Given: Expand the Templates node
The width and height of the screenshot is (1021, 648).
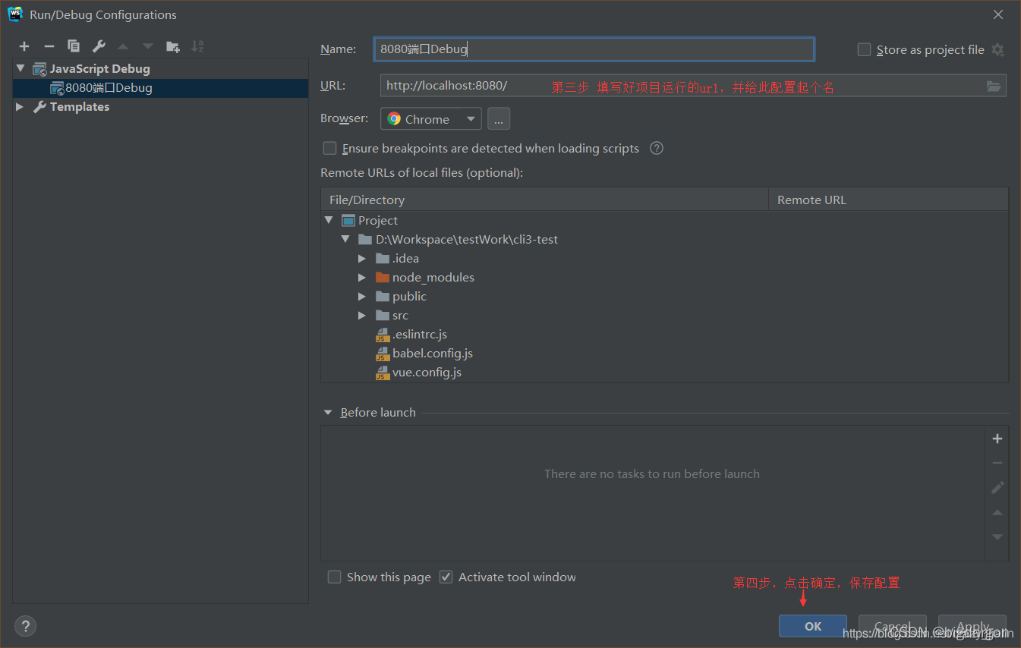Looking at the screenshot, I should pyautogui.click(x=20, y=107).
